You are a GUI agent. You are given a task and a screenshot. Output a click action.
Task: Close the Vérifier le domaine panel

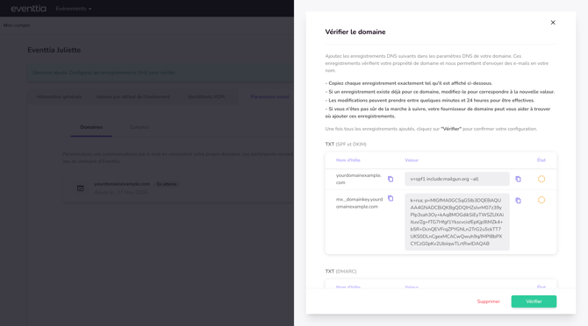pos(553,23)
